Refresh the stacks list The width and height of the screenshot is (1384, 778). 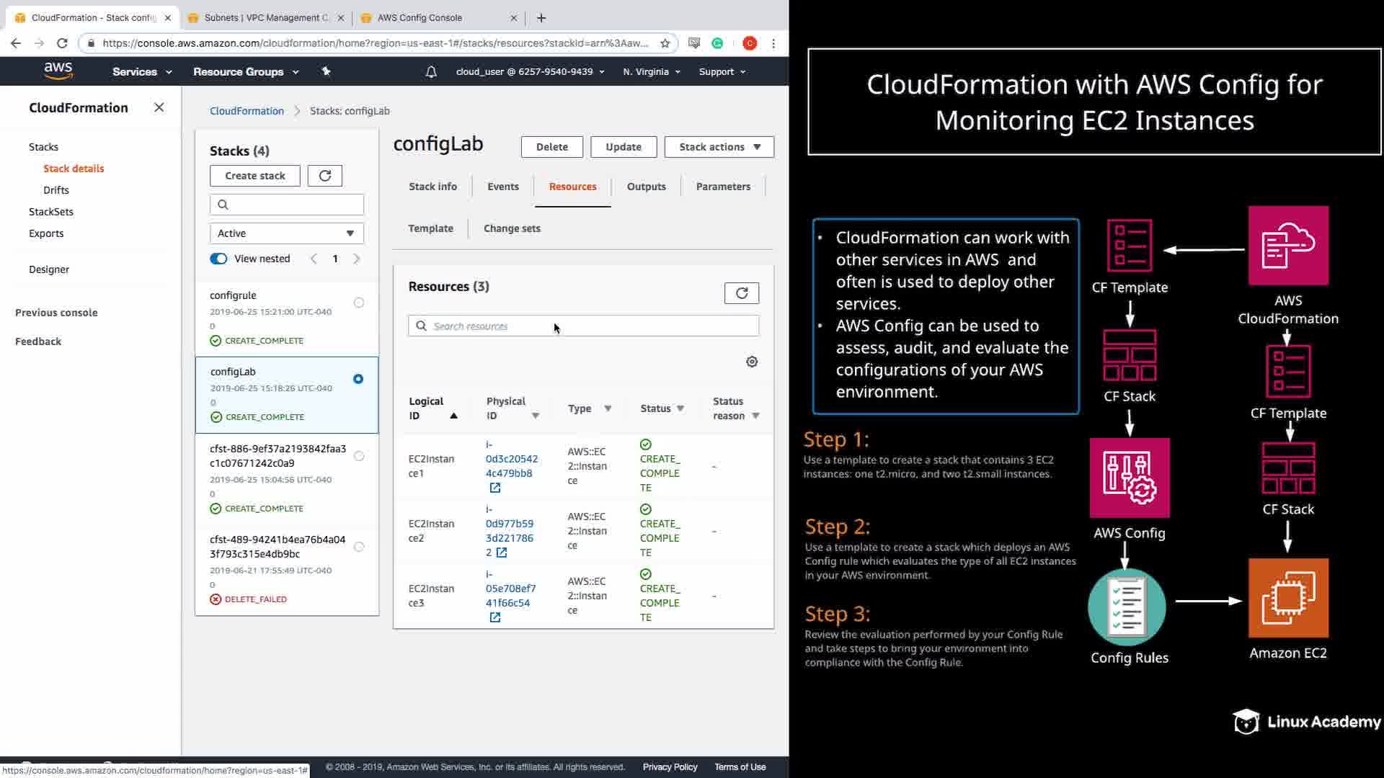(325, 176)
